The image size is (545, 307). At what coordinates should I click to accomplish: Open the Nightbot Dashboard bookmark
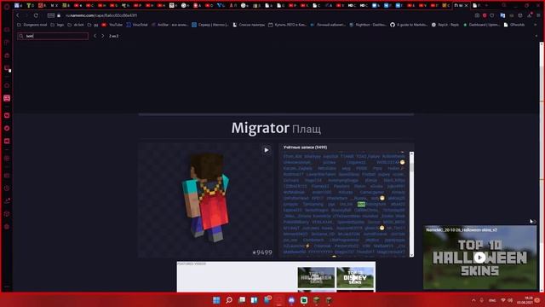(368, 25)
